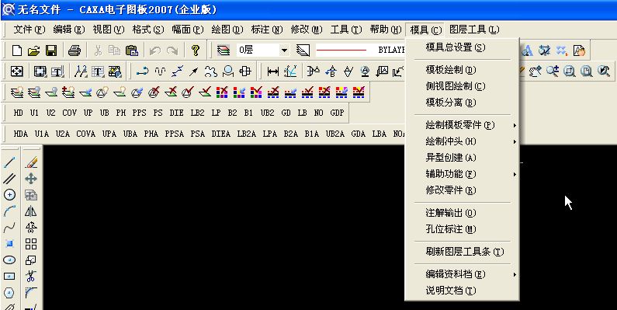Image resolution: width=617 pixels, height=310 pixels.
Task: Open the 标注(N) menu
Action: (267, 30)
